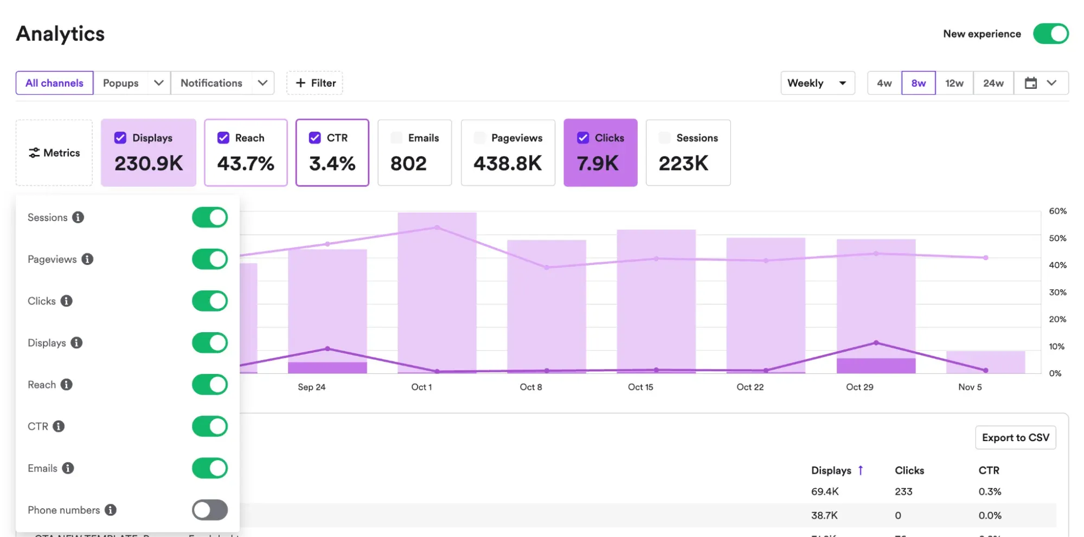Click the Oct 8 reach line point
The image size is (1084, 537).
point(547,267)
